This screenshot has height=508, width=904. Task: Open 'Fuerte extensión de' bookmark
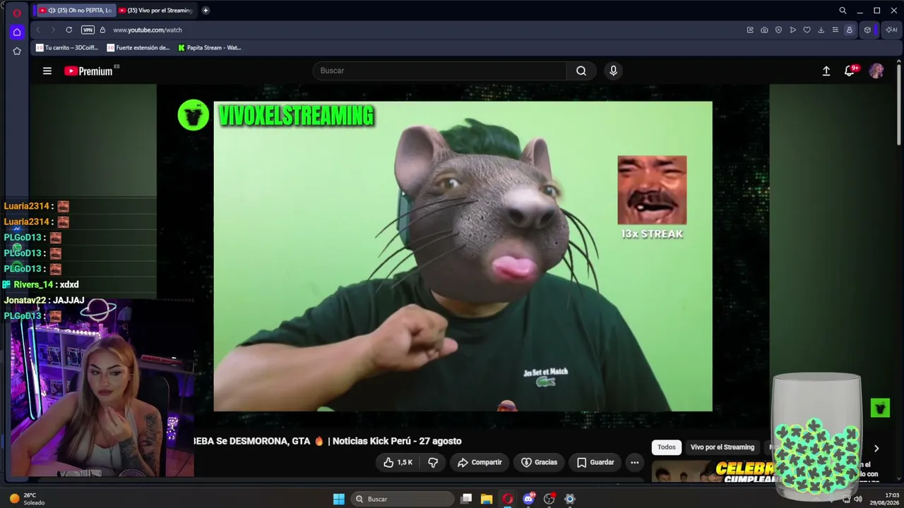click(x=138, y=48)
